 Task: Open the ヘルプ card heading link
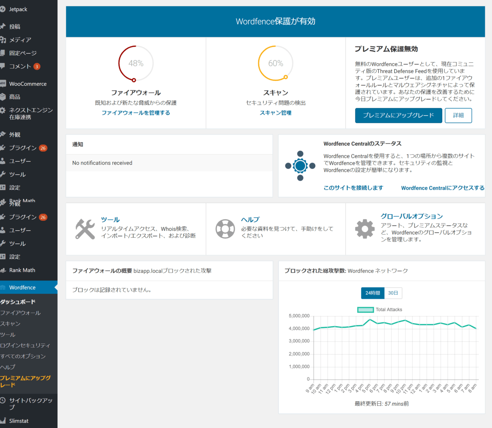pos(250,220)
